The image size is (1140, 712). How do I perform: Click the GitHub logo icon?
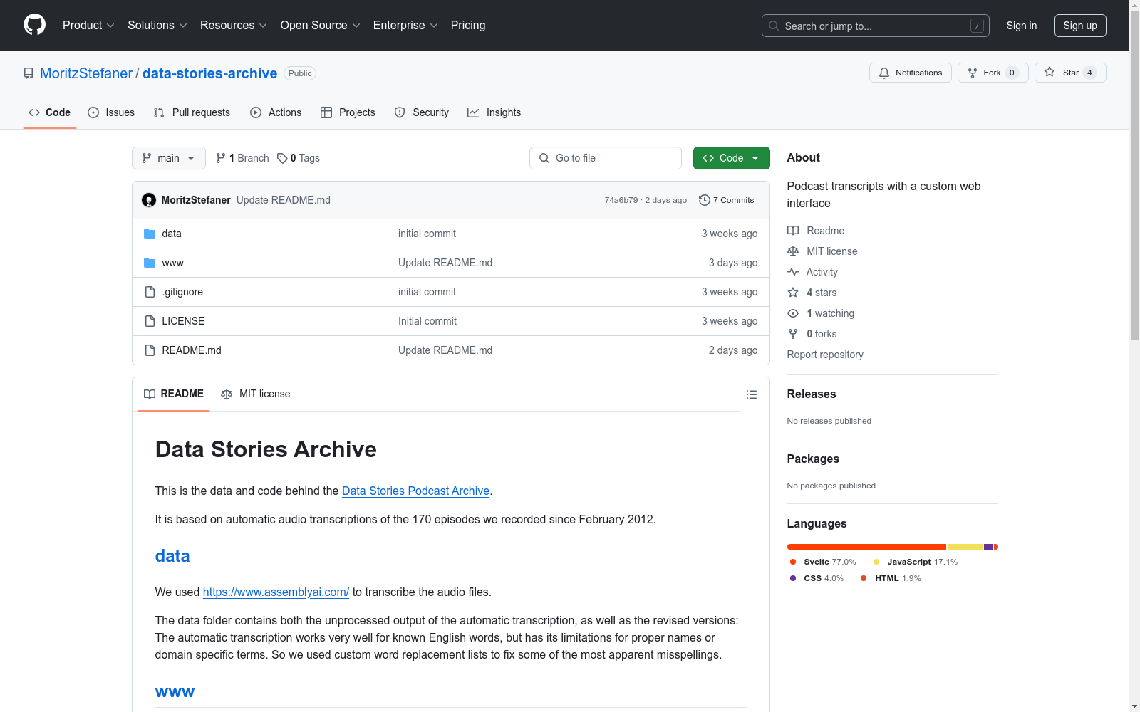pos(34,25)
